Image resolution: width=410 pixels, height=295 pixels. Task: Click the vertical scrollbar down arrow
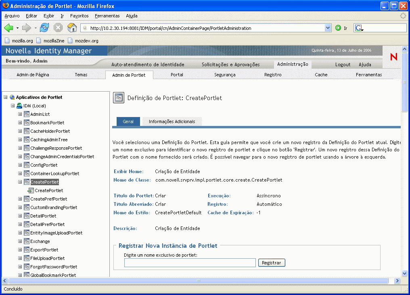click(404, 273)
